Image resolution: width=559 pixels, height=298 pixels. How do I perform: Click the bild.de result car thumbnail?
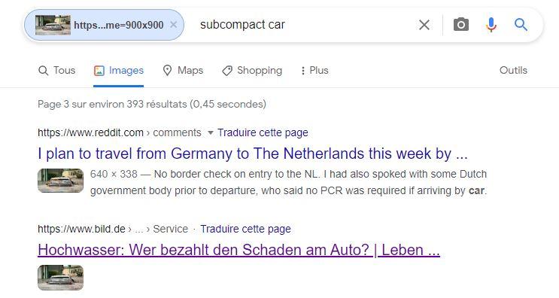pyautogui.click(x=61, y=278)
